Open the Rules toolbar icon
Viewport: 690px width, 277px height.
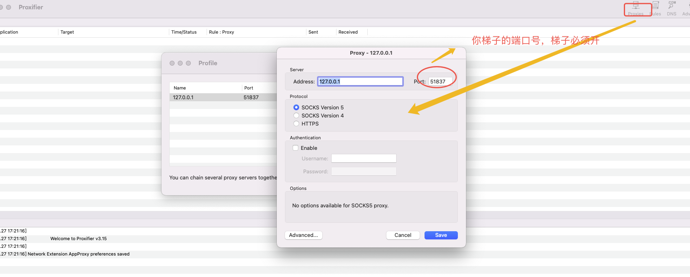coord(655,8)
